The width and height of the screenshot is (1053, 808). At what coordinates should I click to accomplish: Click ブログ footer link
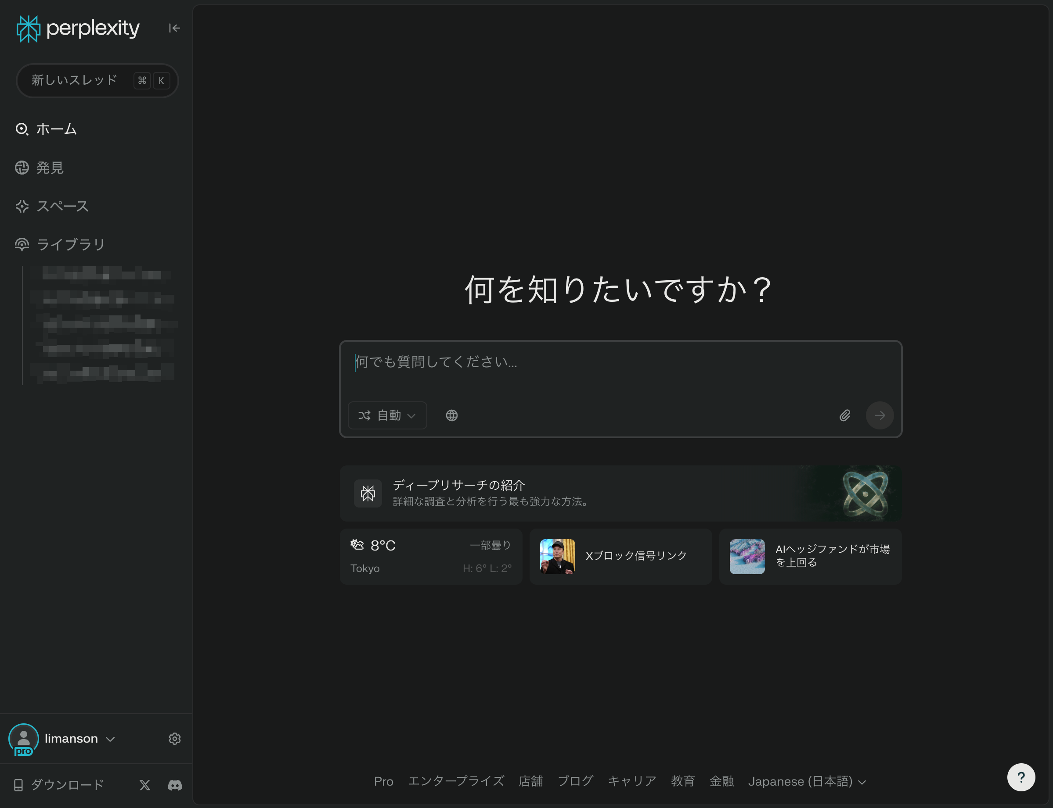click(575, 781)
